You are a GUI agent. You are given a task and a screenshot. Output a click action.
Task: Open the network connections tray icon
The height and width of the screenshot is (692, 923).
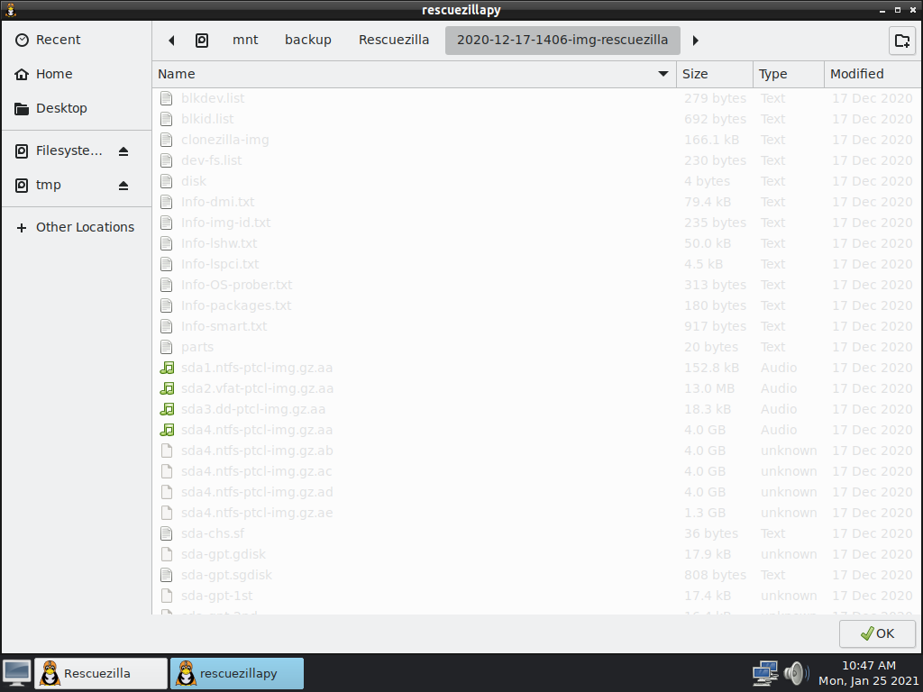765,672
